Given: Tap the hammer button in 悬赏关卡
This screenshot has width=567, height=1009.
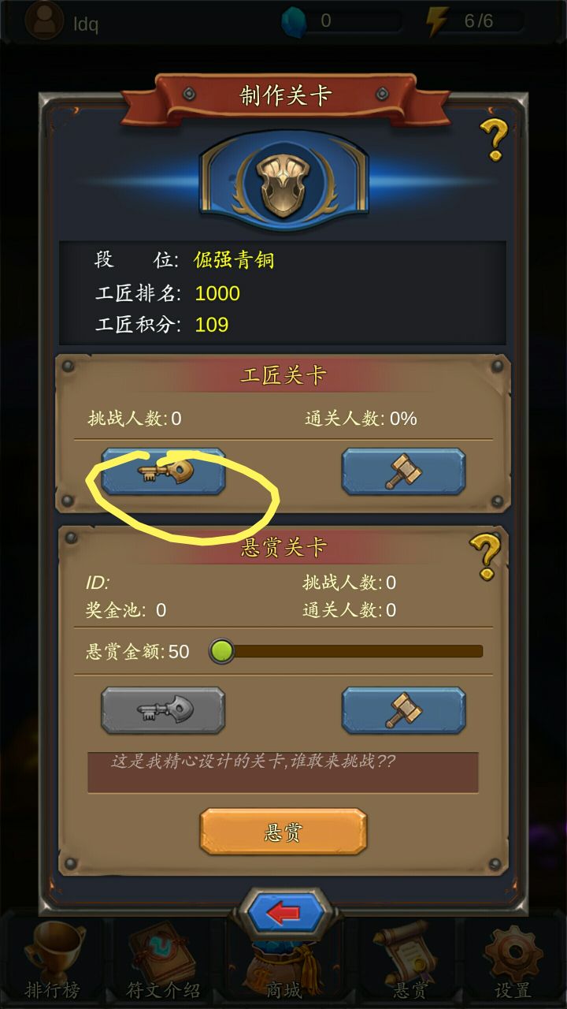Looking at the screenshot, I should [x=403, y=710].
